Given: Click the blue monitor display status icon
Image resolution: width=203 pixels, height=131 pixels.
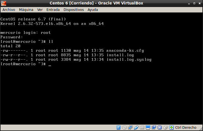Looking at the screenshot, I should click(148, 128).
